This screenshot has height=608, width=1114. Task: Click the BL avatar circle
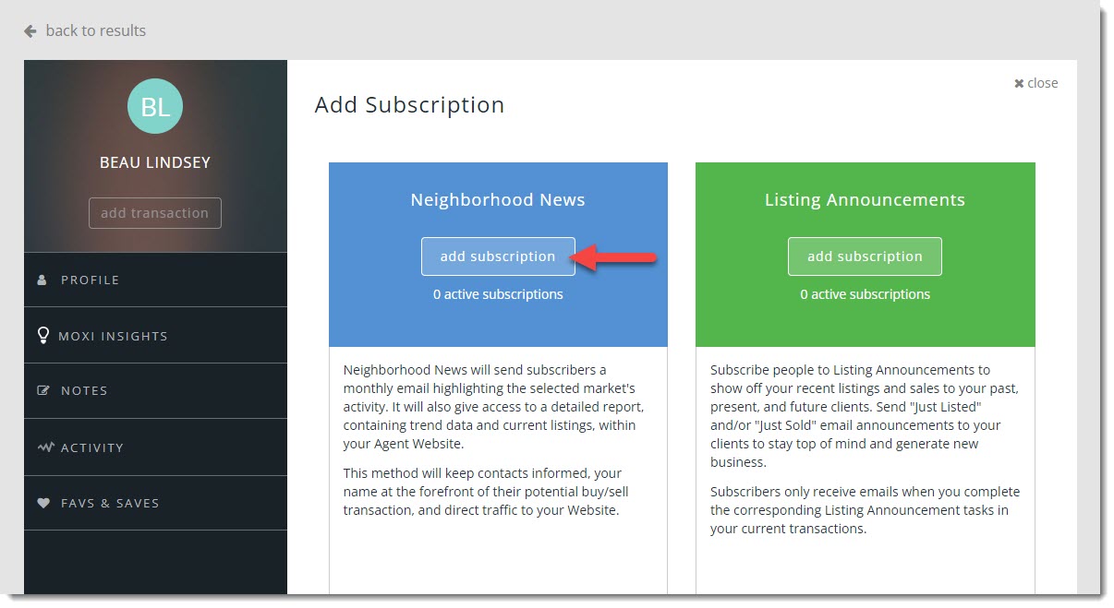click(155, 106)
